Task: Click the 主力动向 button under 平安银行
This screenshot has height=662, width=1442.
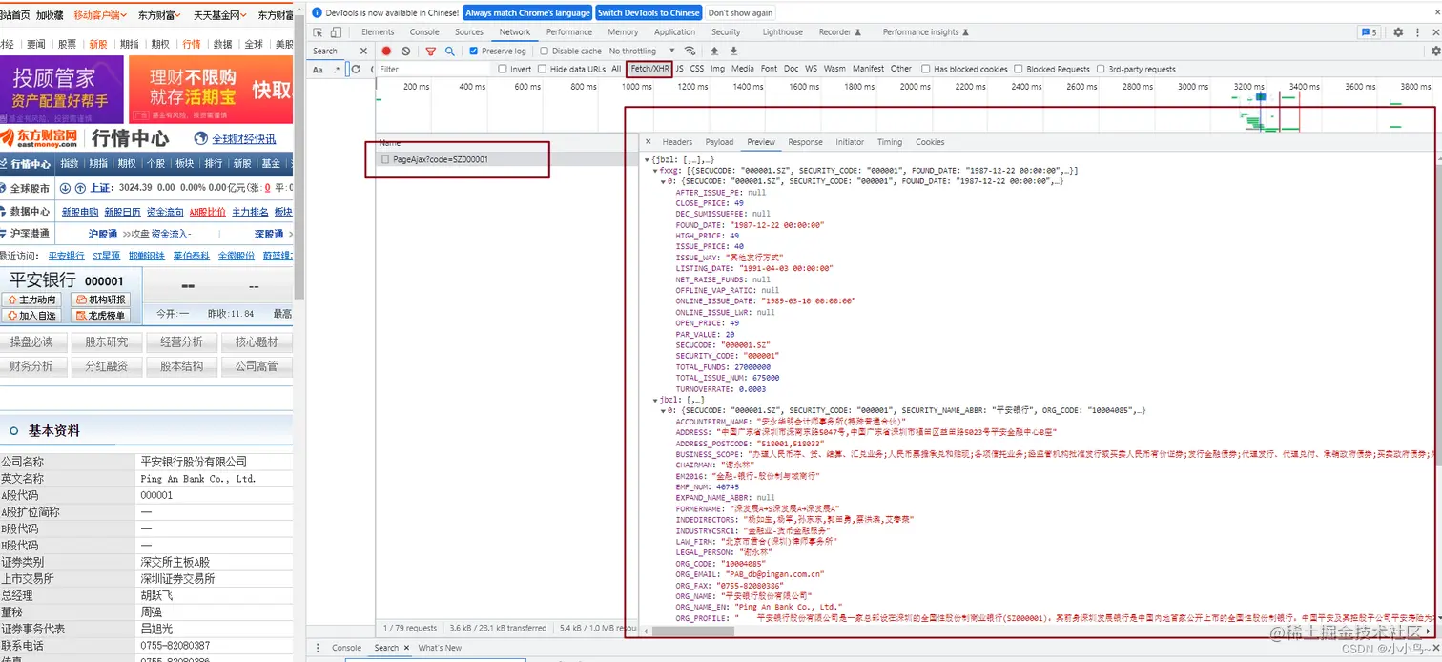Action: (31, 300)
